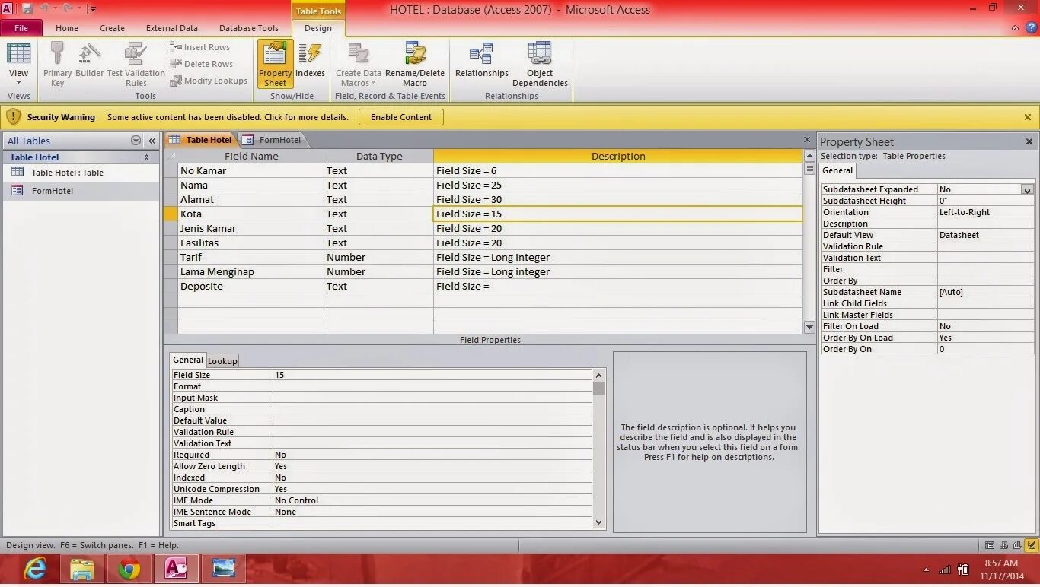Viewport: 1040px width, 587px height.
Task: Click the Tarif data type cell
Action: [x=378, y=257]
